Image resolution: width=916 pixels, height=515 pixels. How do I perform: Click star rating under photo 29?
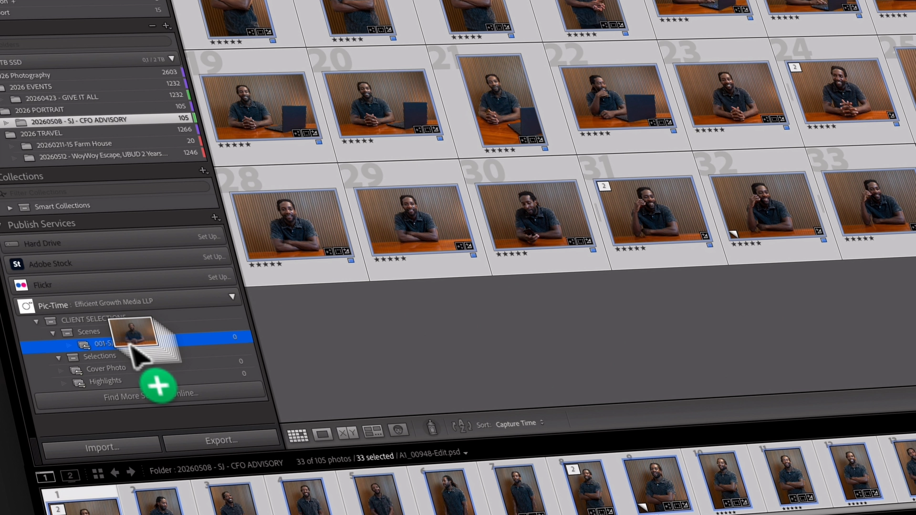(390, 259)
